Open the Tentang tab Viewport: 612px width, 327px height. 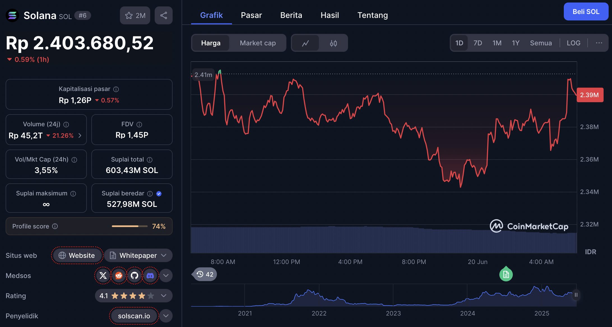pyautogui.click(x=373, y=15)
